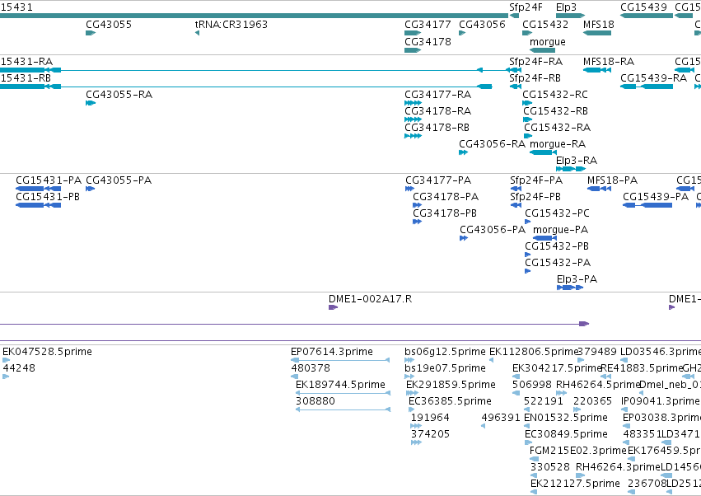Click the tRNA:CR31963 gene label

click(x=231, y=24)
